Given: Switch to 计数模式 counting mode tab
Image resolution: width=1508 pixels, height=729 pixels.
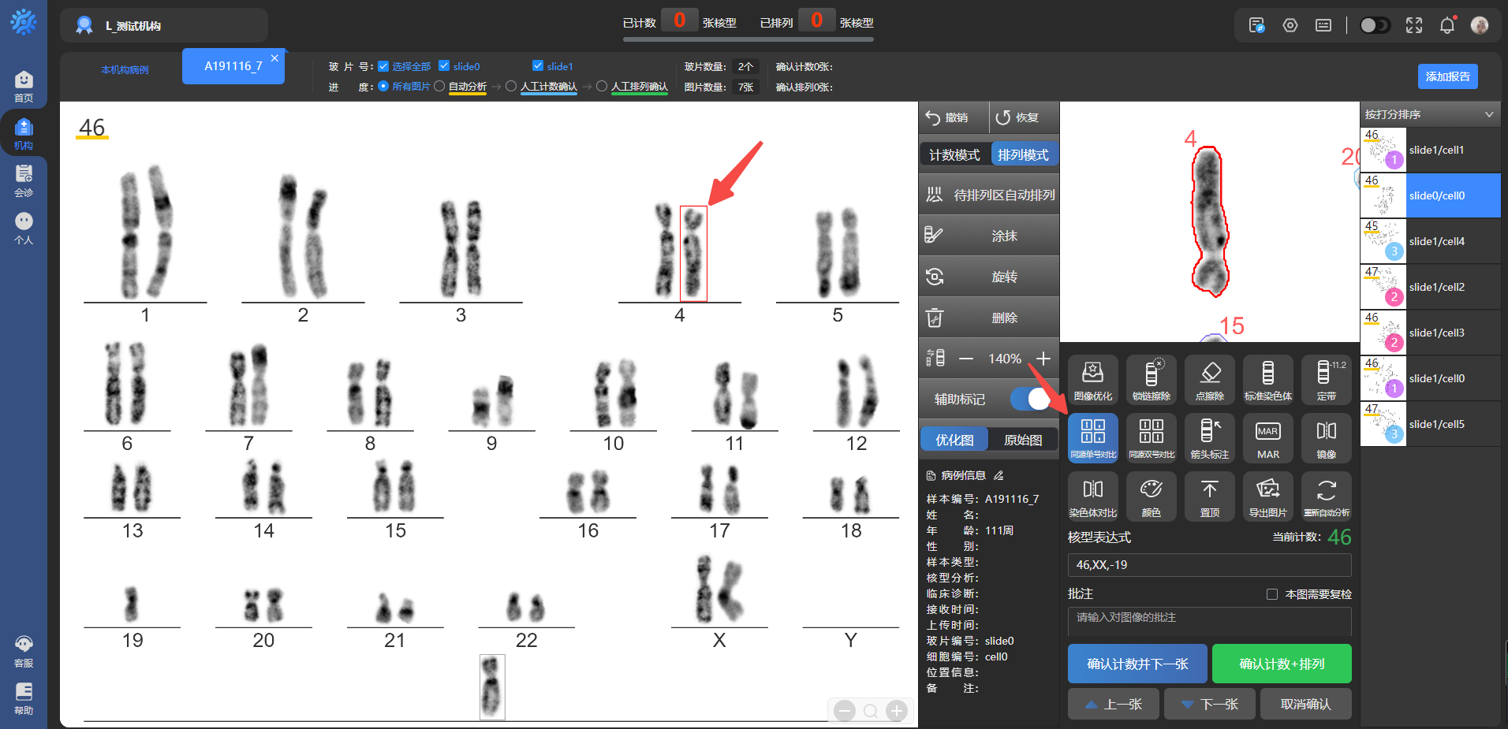Looking at the screenshot, I should (954, 155).
